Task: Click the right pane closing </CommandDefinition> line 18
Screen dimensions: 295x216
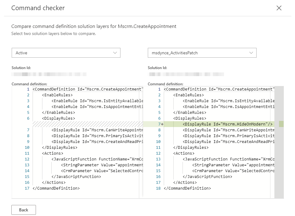Action: [x=187, y=188]
